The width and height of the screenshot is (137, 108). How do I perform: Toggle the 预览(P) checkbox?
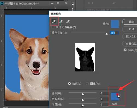click(x=125, y=50)
